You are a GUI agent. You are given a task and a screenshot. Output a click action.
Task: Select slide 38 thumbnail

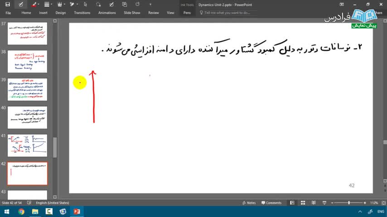27,61
